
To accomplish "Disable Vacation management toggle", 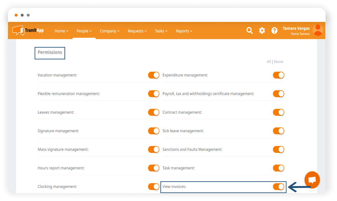I will pos(154,75).
